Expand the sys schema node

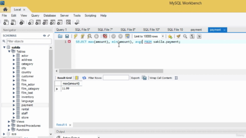(4, 134)
